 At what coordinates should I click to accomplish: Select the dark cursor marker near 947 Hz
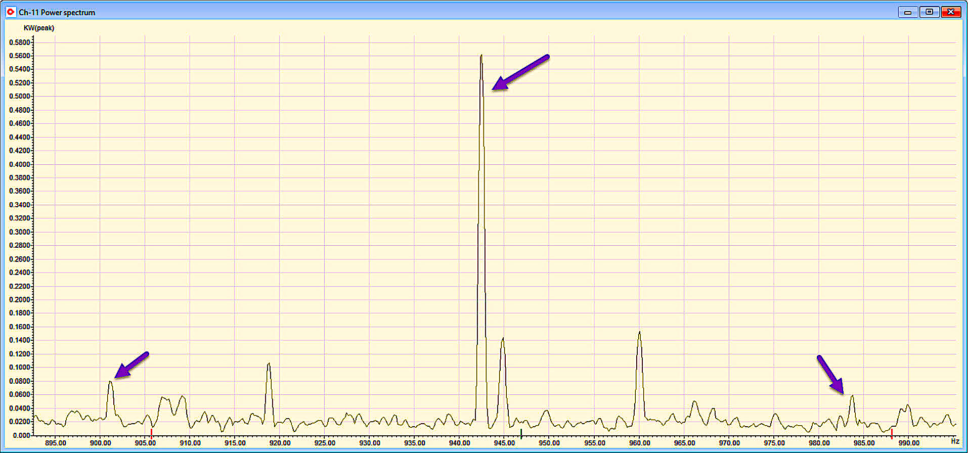coord(521,433)
